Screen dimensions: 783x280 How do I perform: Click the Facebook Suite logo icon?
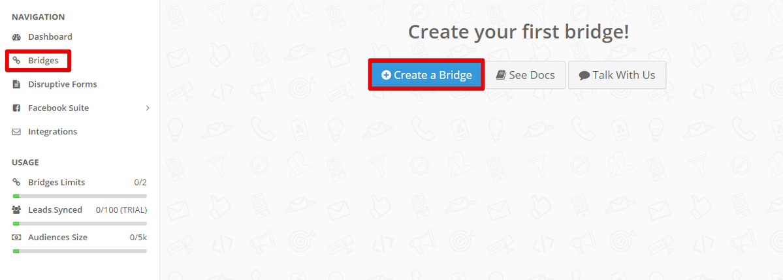click(x=16, y=108)
